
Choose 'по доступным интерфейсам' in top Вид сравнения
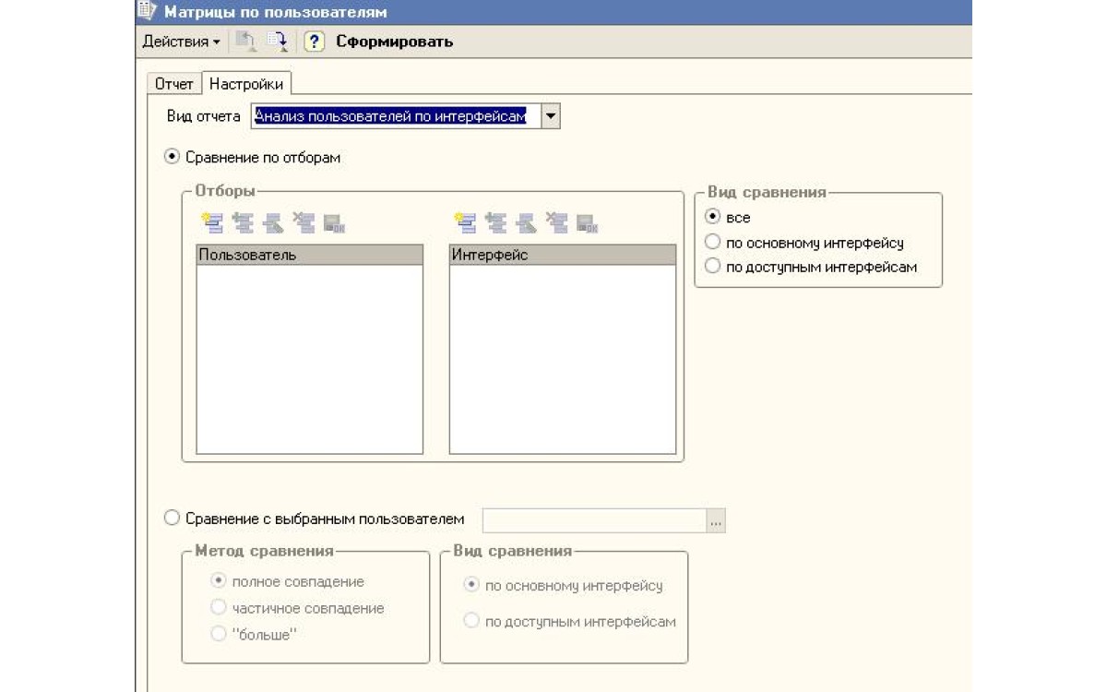coord(712,267)
